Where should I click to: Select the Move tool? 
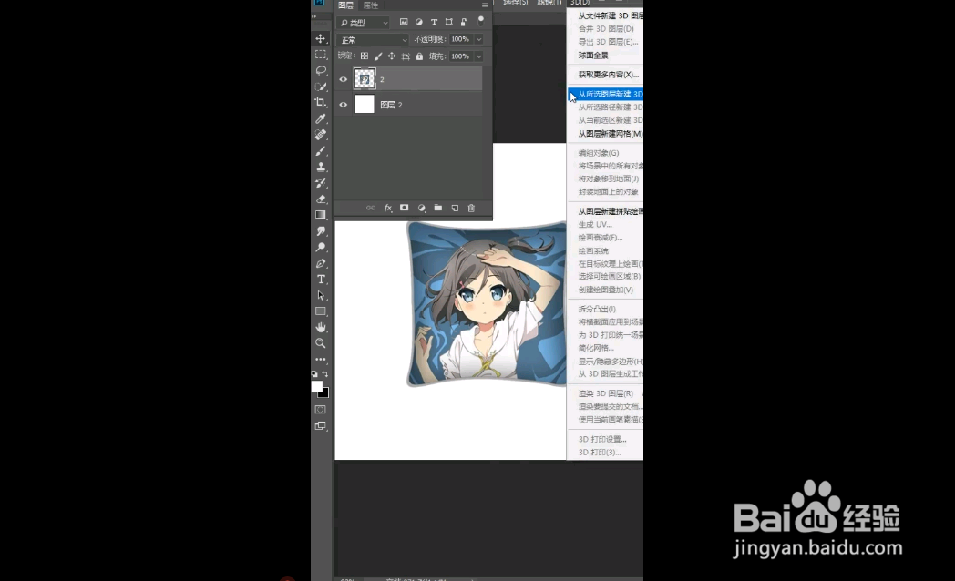[320, 38]
